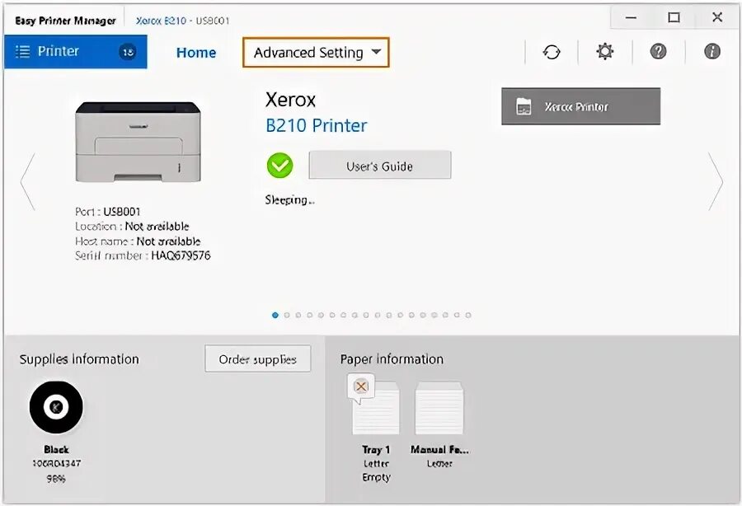Close the Easy Printer Manager window
Viewport: 742px width, 506px height.
717,17
